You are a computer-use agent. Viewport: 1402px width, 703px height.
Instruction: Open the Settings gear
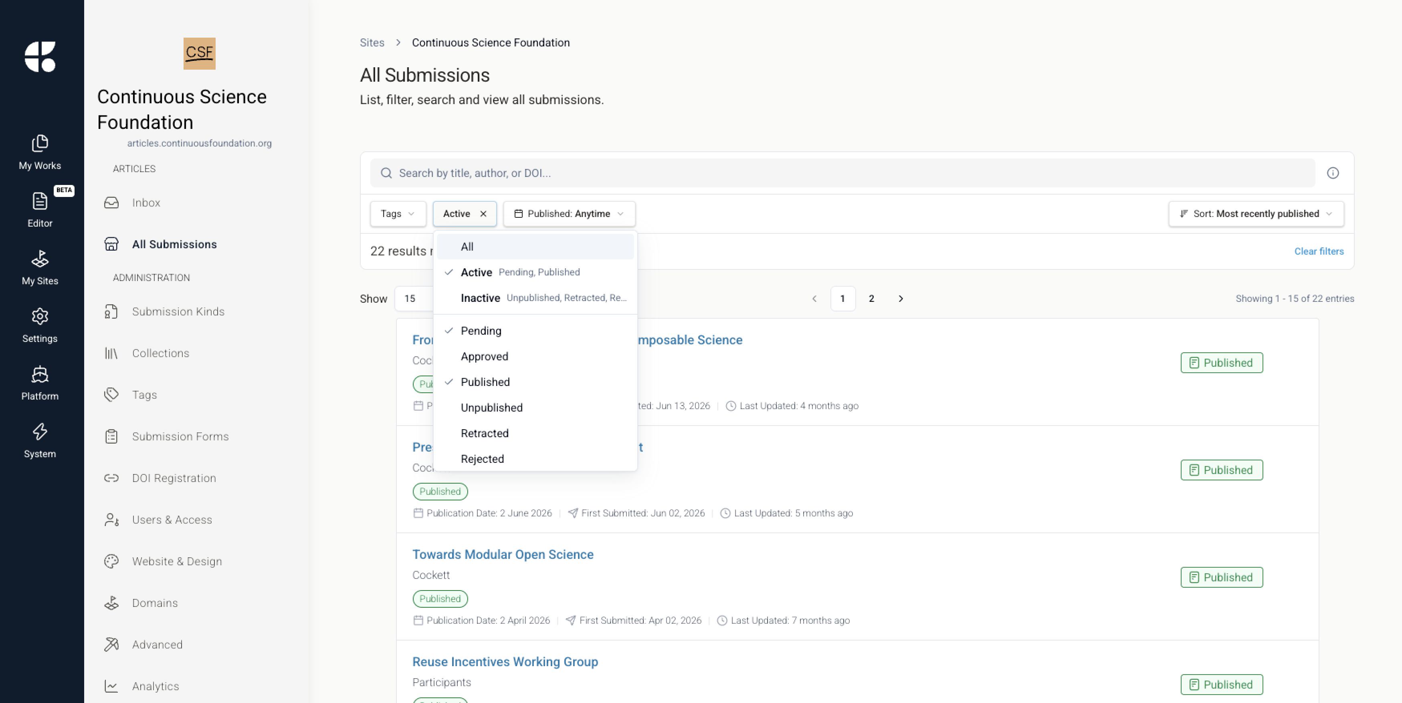[x=40, y=325]
